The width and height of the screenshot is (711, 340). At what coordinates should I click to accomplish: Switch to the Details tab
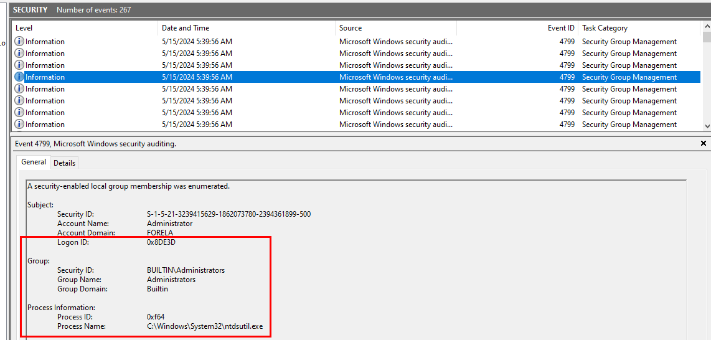coord(64,163)
